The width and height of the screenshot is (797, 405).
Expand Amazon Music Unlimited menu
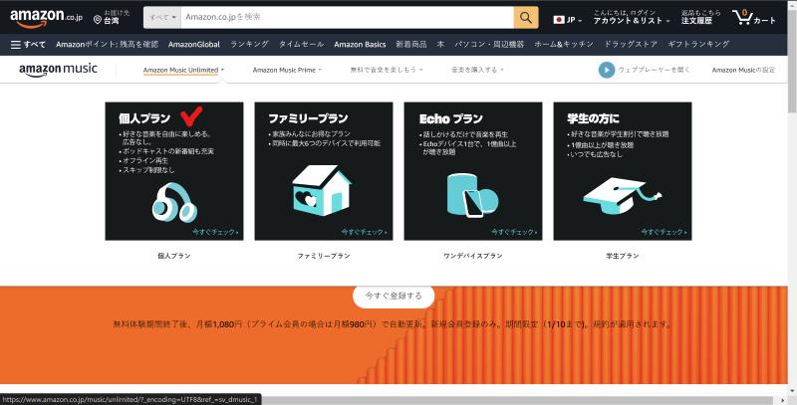(x=183, y=70)
